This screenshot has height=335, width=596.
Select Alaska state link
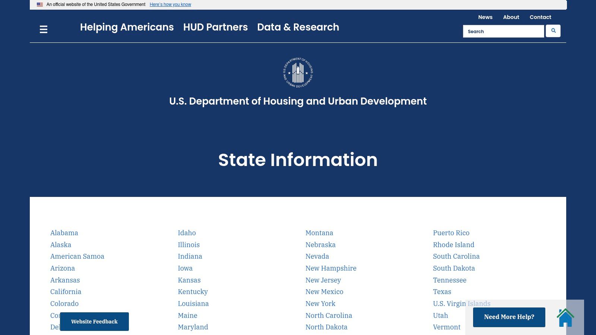pyautogui.click(x=61, y=245)
